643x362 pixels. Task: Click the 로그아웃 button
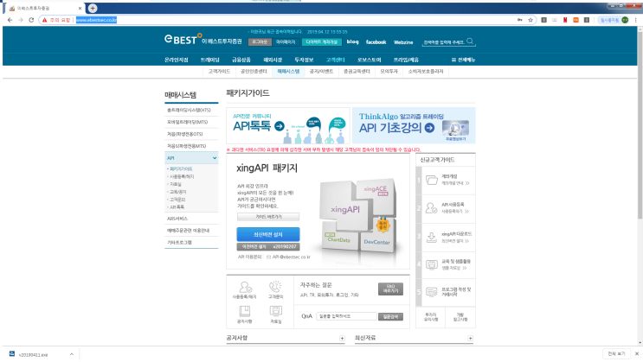tap(260, 41)
